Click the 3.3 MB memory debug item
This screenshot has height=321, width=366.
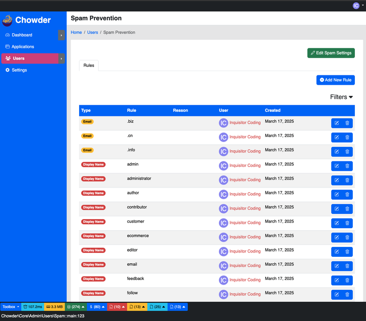(54, 307)
